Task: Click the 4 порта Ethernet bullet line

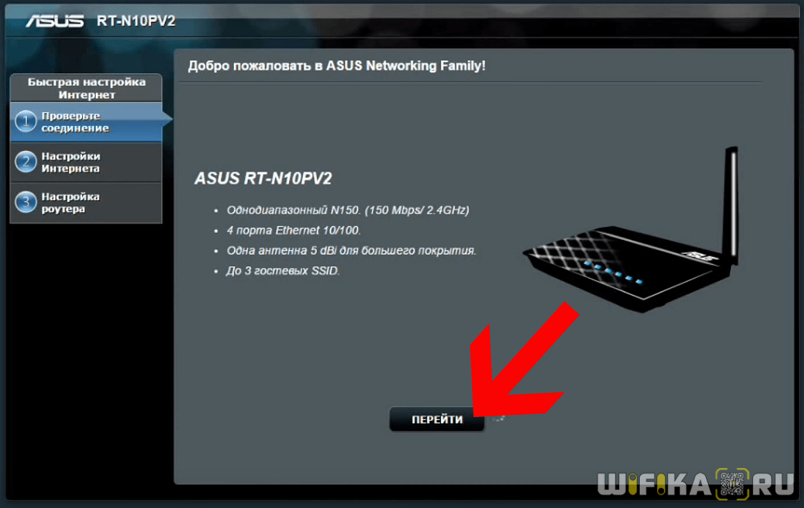Action: click(293, 230)
